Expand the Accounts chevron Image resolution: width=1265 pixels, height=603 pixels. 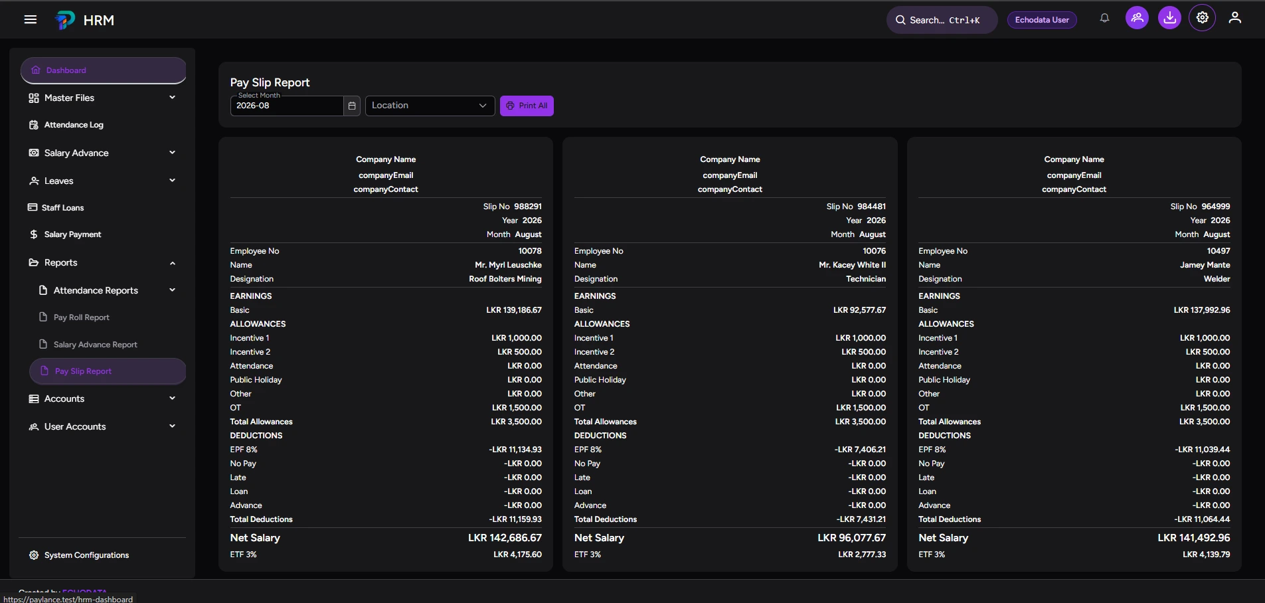[x=173, y=398]
